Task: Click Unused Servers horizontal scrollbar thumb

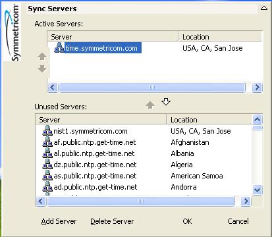Action: [141, 201]
